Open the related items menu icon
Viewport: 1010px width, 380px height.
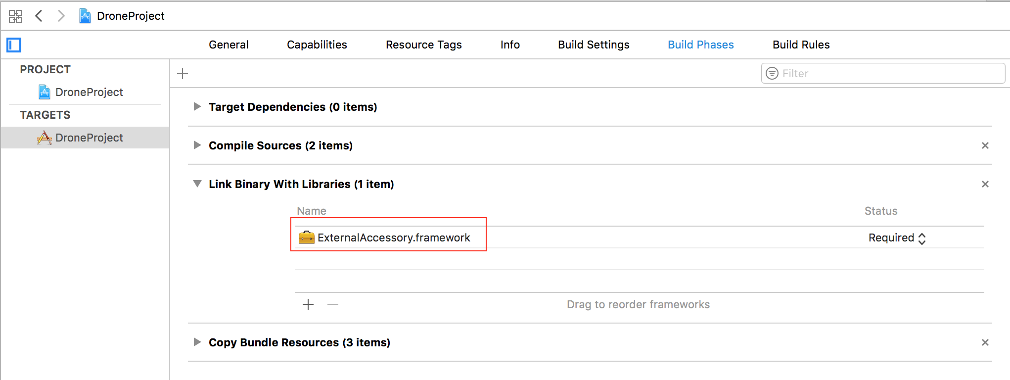(15, 15)
